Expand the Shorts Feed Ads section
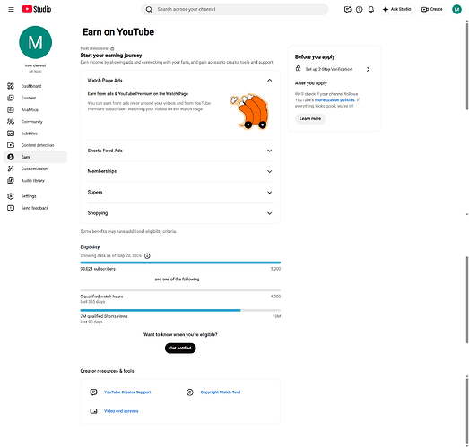The image size is (469, 448). (270, 151)
